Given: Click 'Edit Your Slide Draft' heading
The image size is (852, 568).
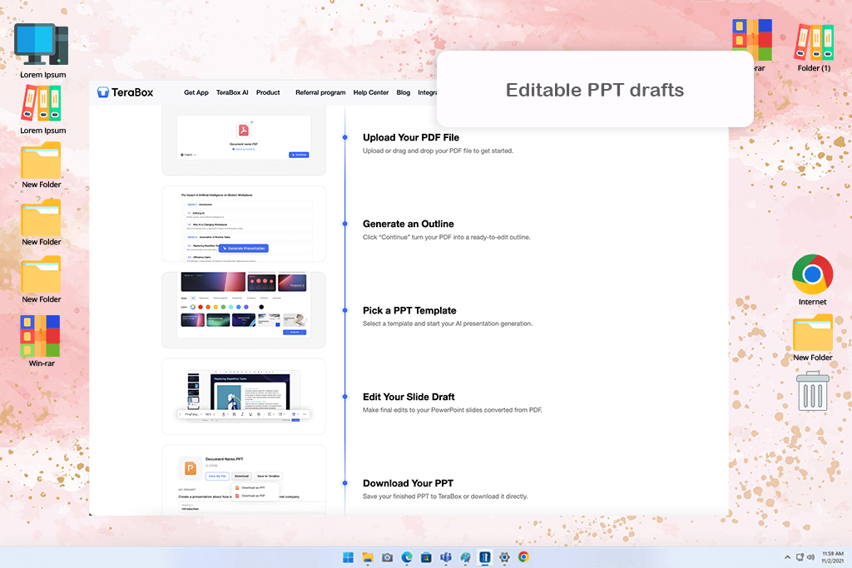Looking at the screenshot, I should click(409, 397).
